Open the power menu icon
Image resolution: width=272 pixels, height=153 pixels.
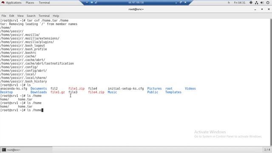click(268, 3)
